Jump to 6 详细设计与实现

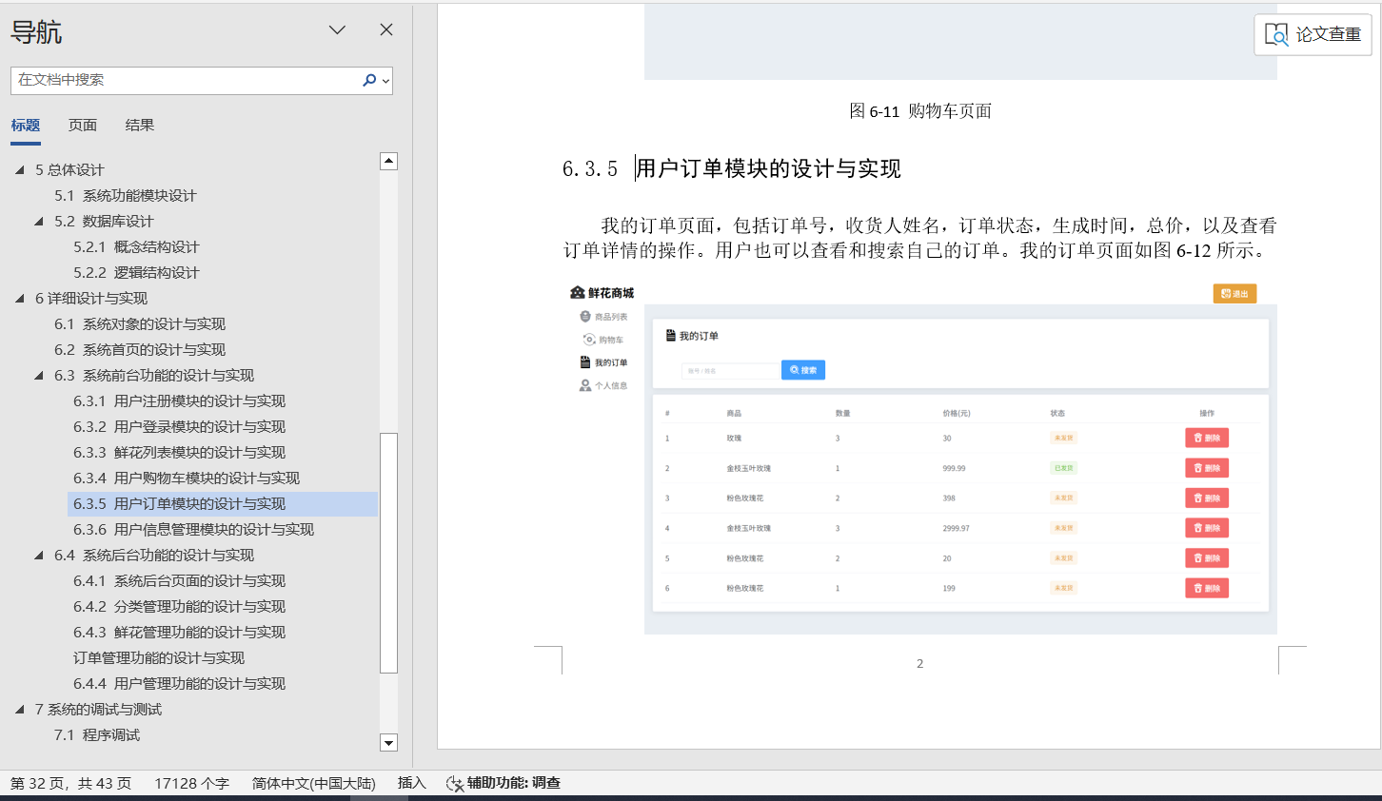pos(91,298)
